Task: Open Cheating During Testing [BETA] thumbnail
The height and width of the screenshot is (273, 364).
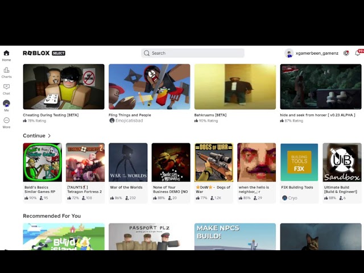Action: (x=64, y=86)
